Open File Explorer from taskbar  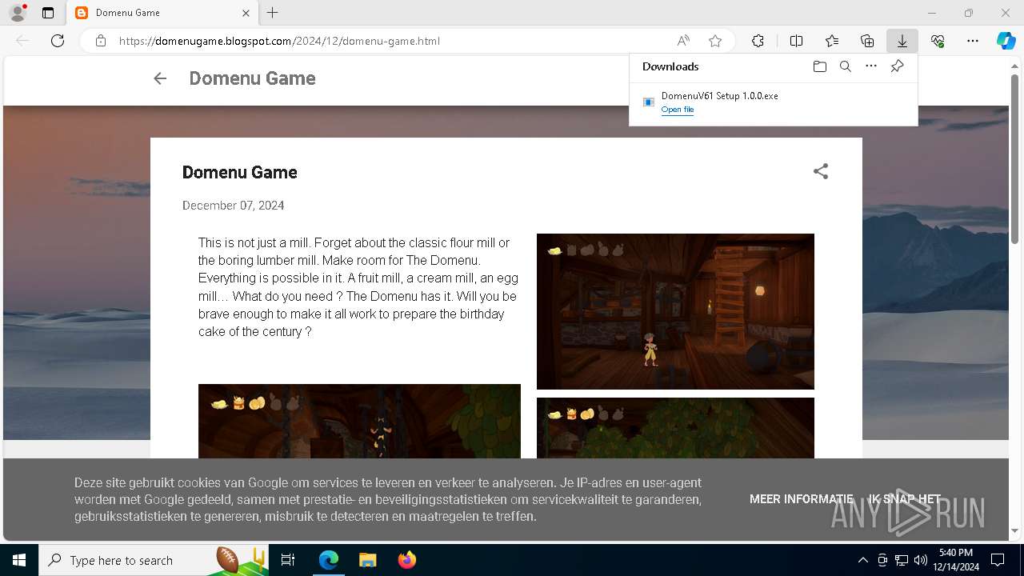[367, 560]
